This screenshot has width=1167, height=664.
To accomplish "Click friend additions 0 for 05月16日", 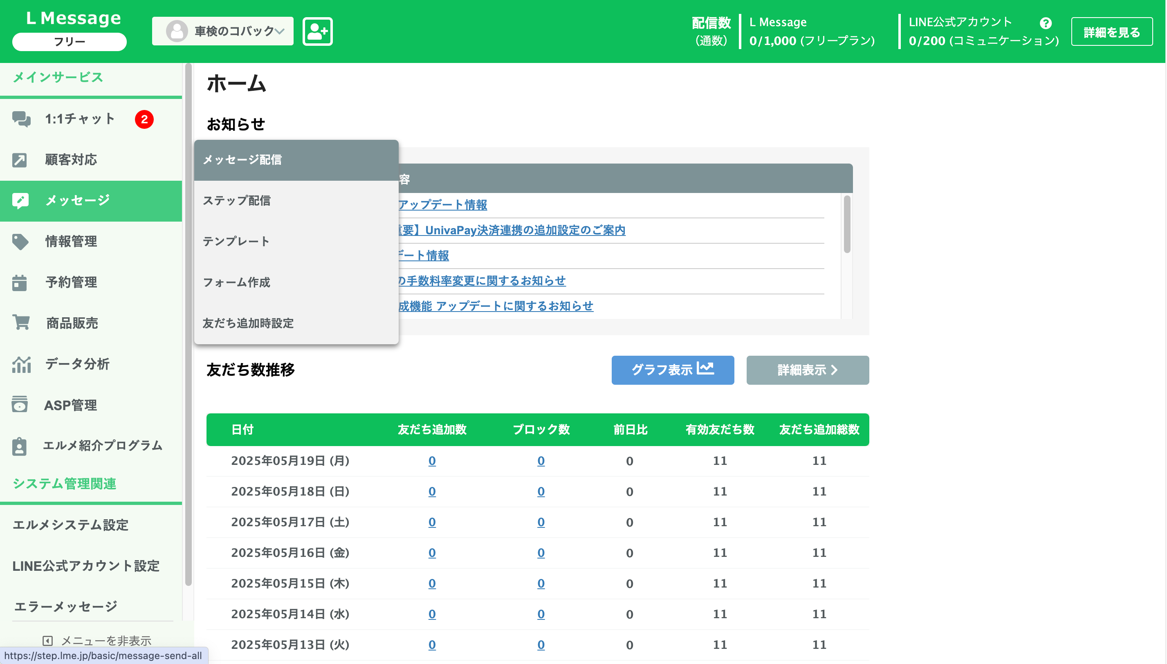I will [432, 553].
